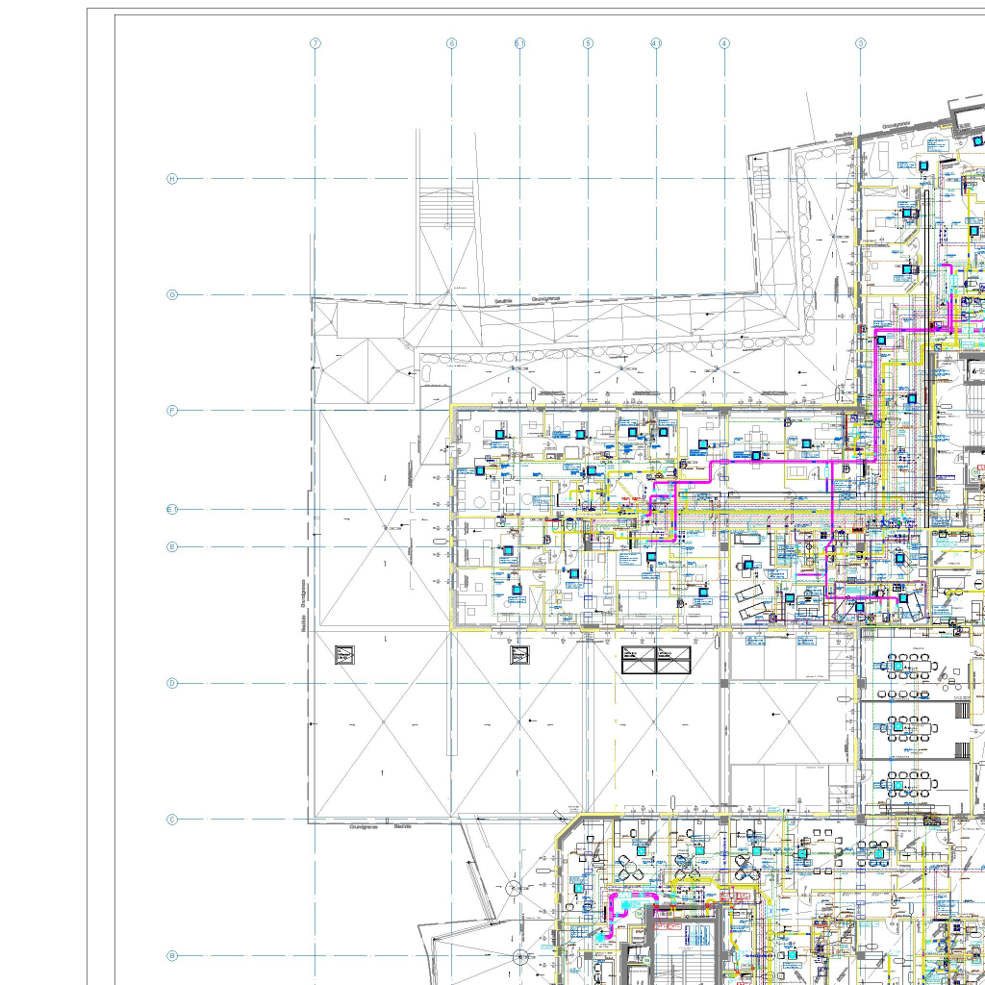Select the E row grid bubble
The width and height of the screenshot is (985, 985).
(x=172, y=547)
